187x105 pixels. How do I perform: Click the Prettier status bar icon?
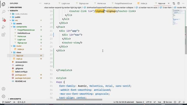pos(175,102)
